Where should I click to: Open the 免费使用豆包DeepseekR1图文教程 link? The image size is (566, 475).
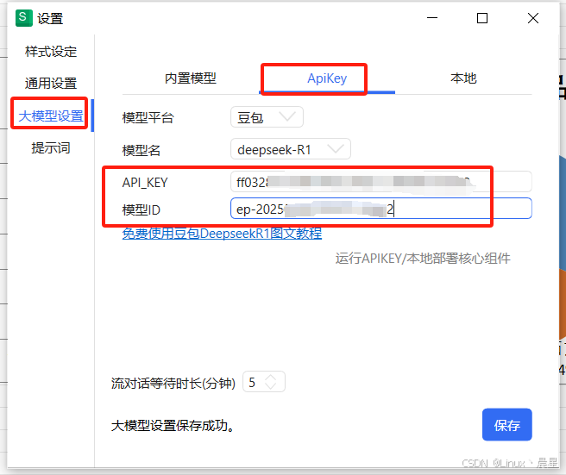222,234
